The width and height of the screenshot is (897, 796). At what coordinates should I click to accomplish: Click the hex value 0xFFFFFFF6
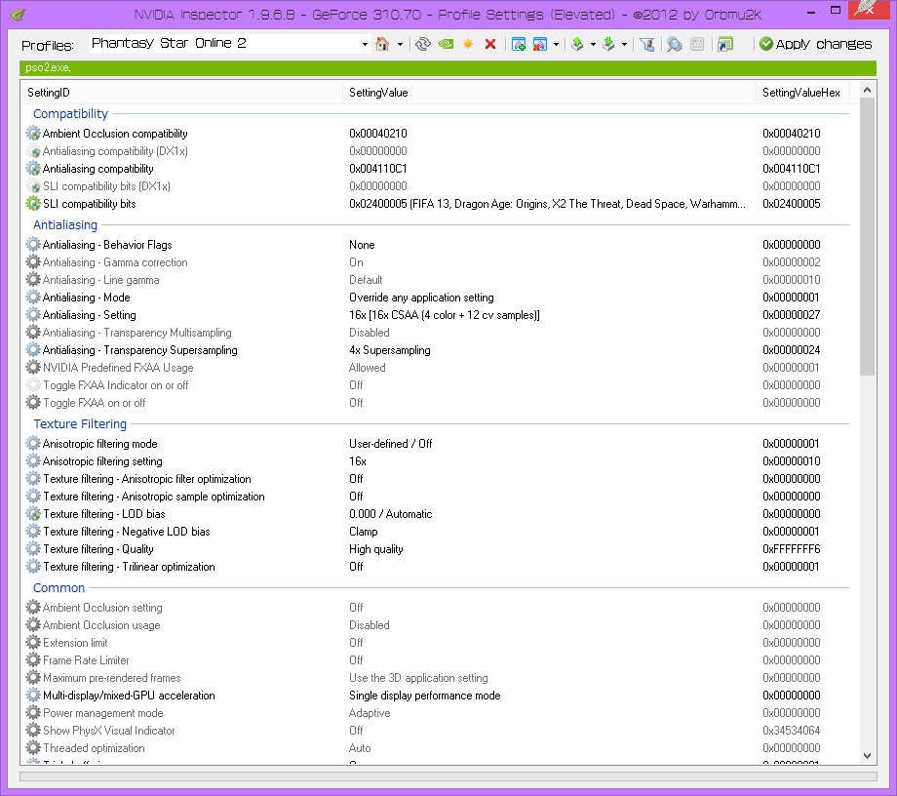pos(791,549)
